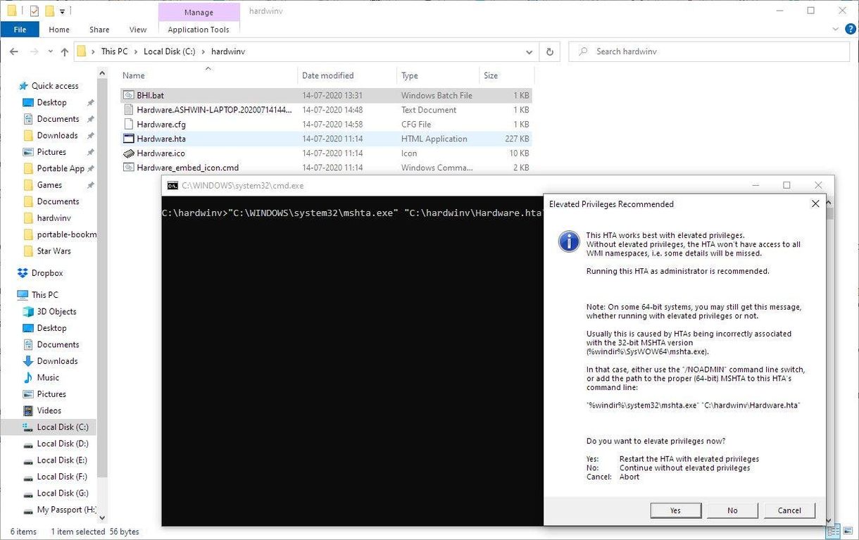This screenshot has width=859, height=540.
Task: Select the Hardware.cfg file
Action: [x=326, y=125]
